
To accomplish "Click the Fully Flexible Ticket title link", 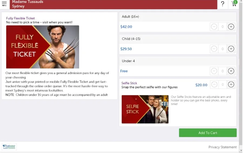I will click(x=21, y=18).
